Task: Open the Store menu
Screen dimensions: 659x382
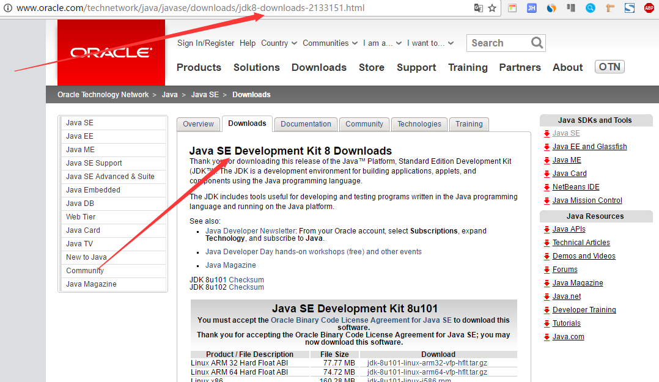Action: point(372,67)
